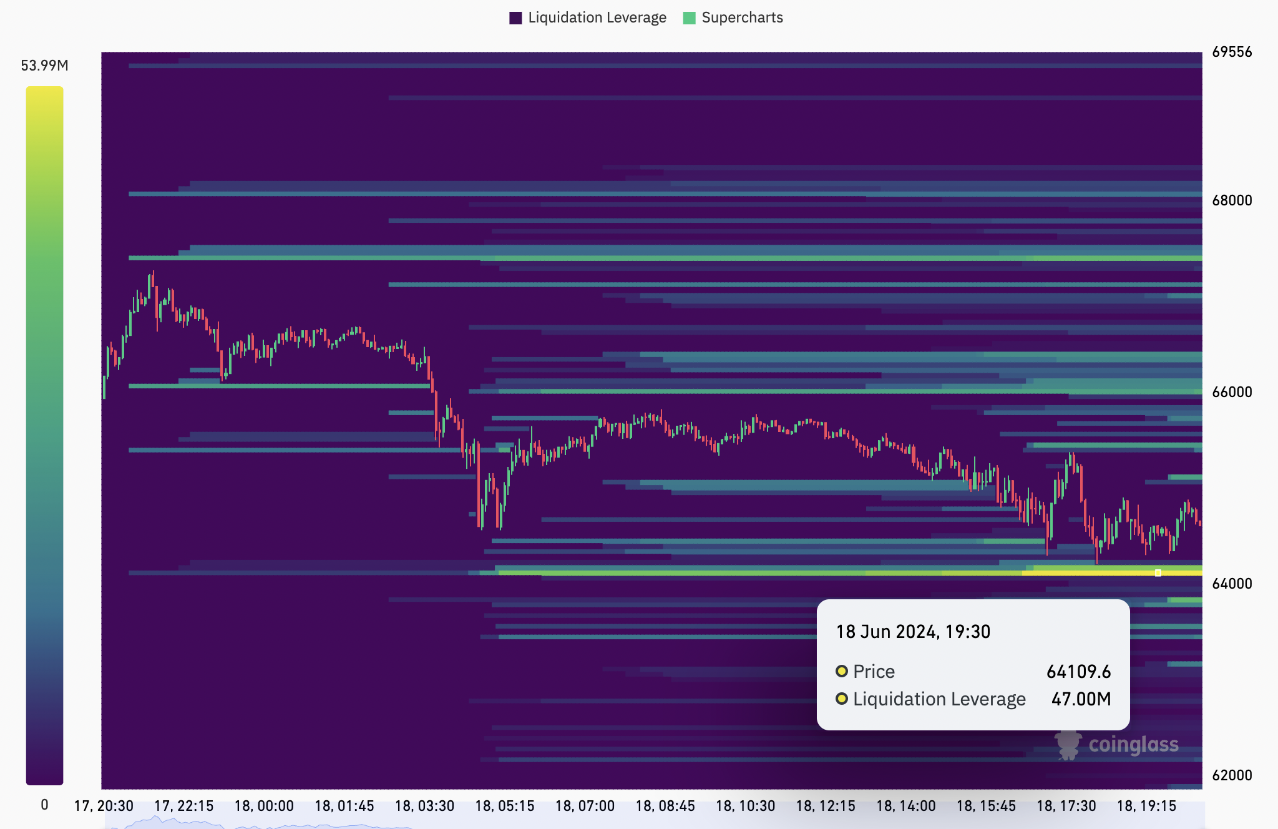Hide the Supercharts series via legend text
Image resolution: width=1278 pixels, height=829 pixels.
tap(742, 17)
